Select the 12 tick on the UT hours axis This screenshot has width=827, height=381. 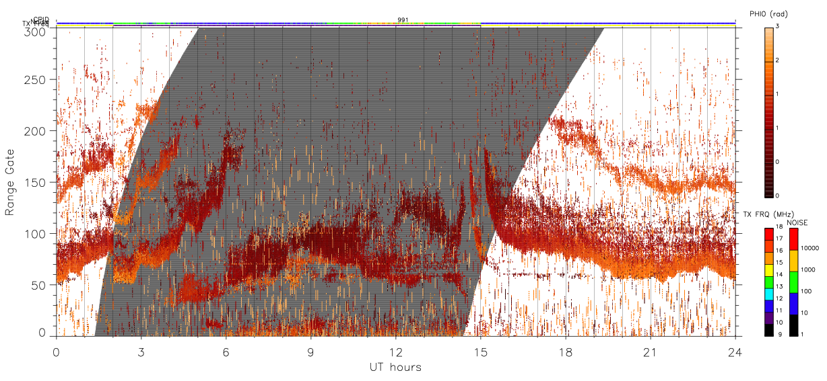click(396, 352)
